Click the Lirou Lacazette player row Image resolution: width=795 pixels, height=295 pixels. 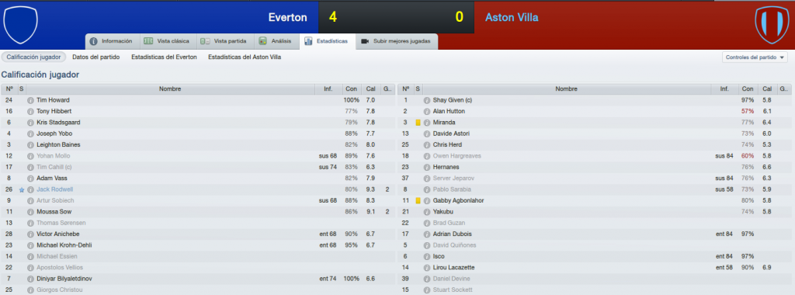point(595,268)
